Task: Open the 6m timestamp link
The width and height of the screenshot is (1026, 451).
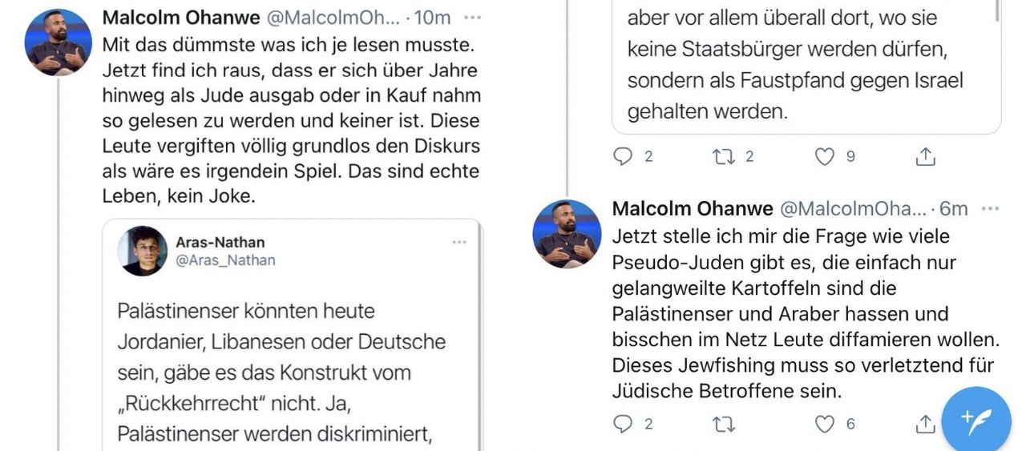Action: click(x=954, y=209)
